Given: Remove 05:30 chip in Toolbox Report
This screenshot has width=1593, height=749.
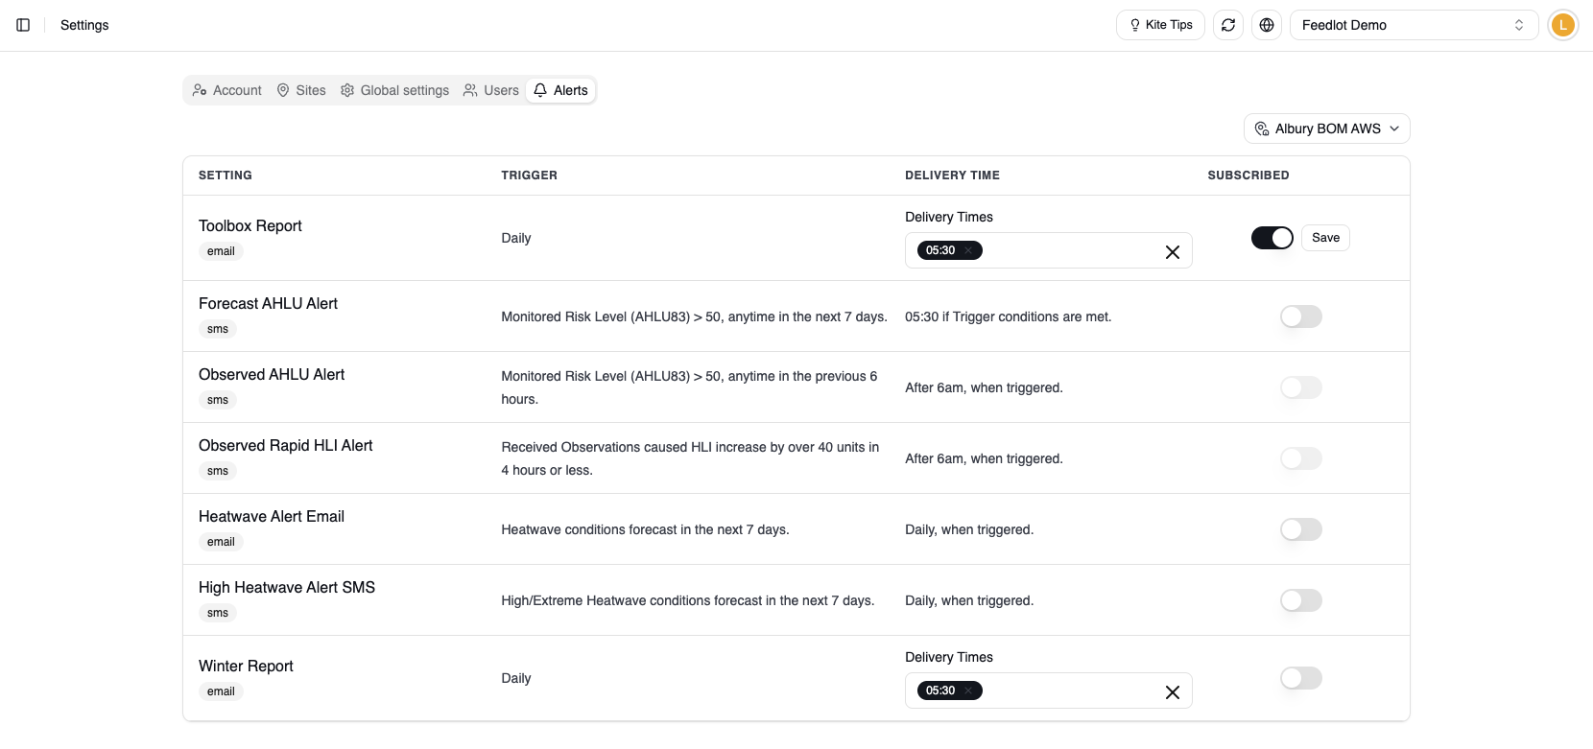Looking at the screenshot, I should (x=968, y=250).
